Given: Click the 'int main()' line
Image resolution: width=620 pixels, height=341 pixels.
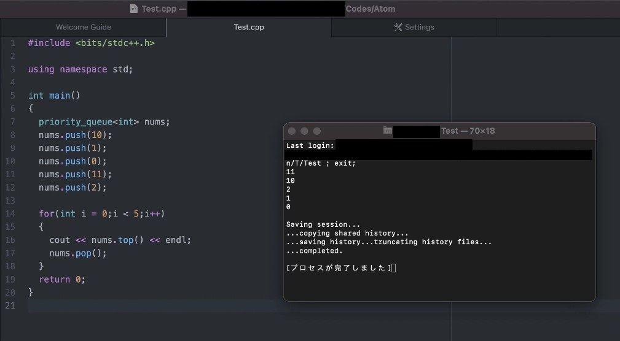Looking at the screenshot, I should [x=54, y=96].
